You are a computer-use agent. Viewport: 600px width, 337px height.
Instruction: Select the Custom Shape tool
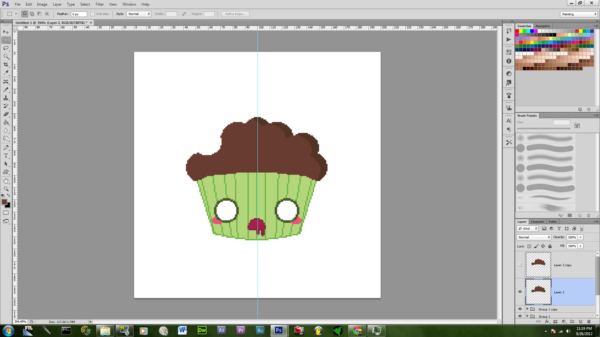click(x=6, y=172)
